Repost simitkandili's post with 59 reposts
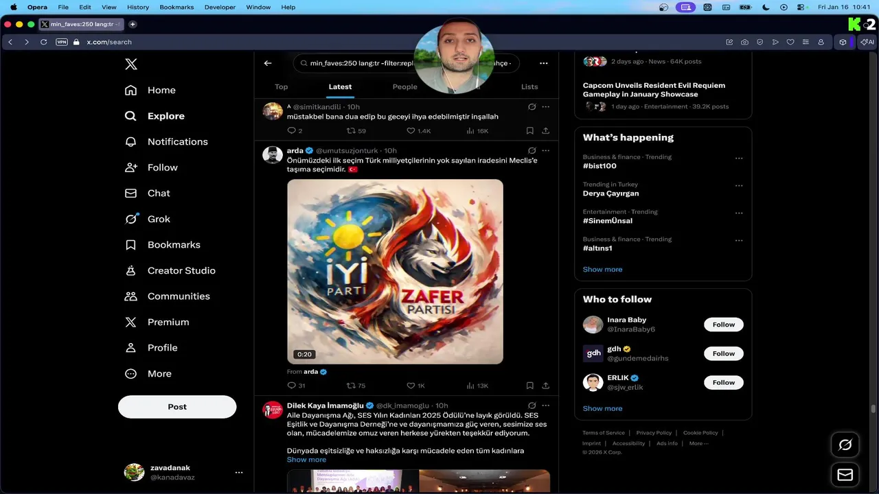The image size is (879, 494). click(356, 130)
